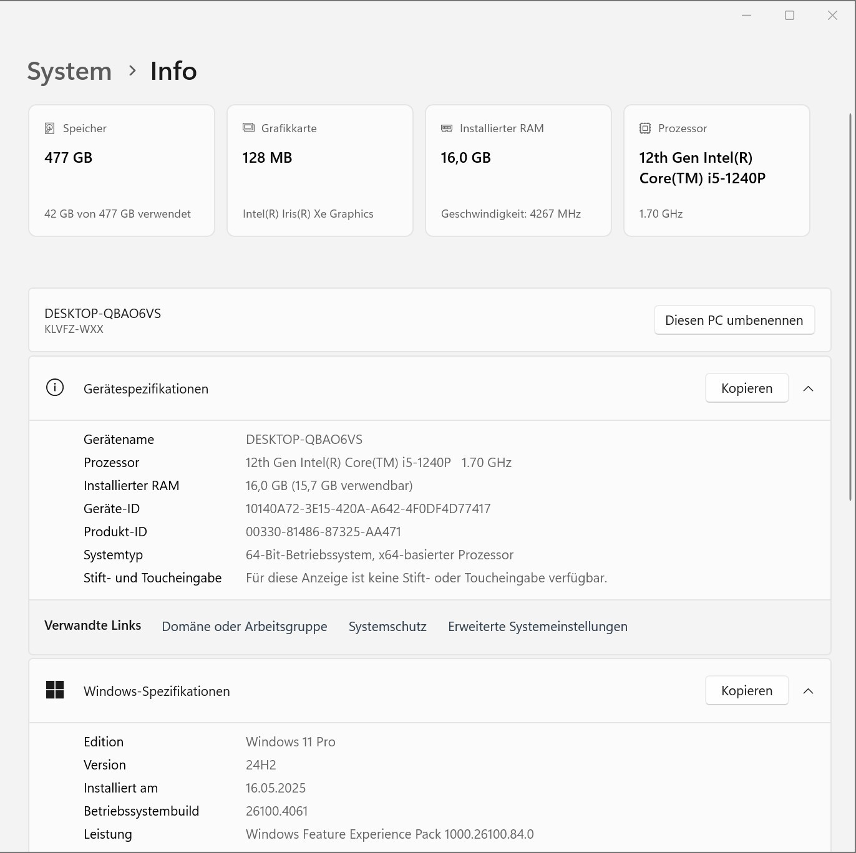Click the Gerätespezifikationen info circle icon
This screenshot has height=853, width=856.
tap(55, 388)
